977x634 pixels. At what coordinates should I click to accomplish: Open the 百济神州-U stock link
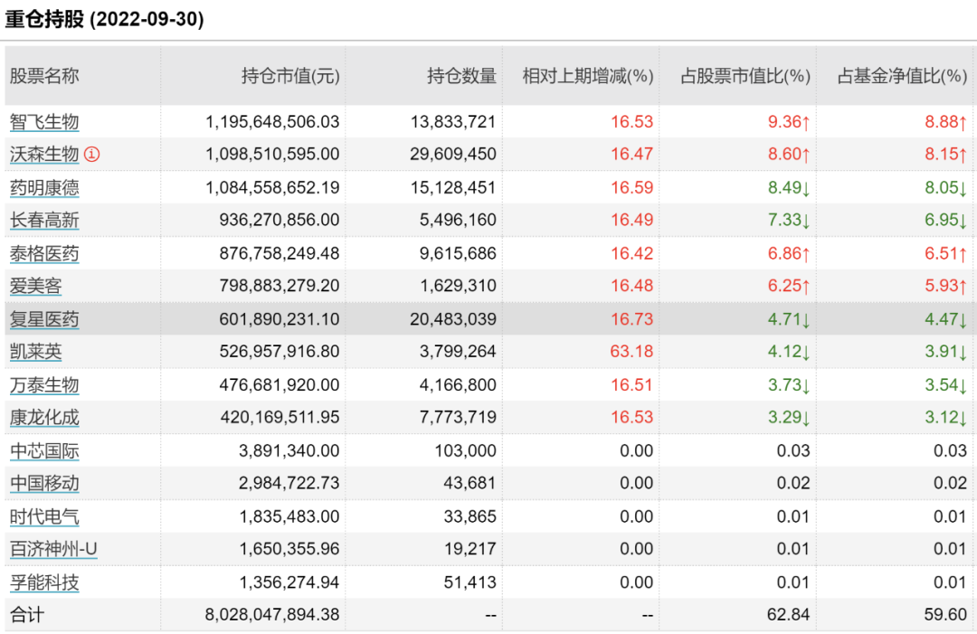53,549
